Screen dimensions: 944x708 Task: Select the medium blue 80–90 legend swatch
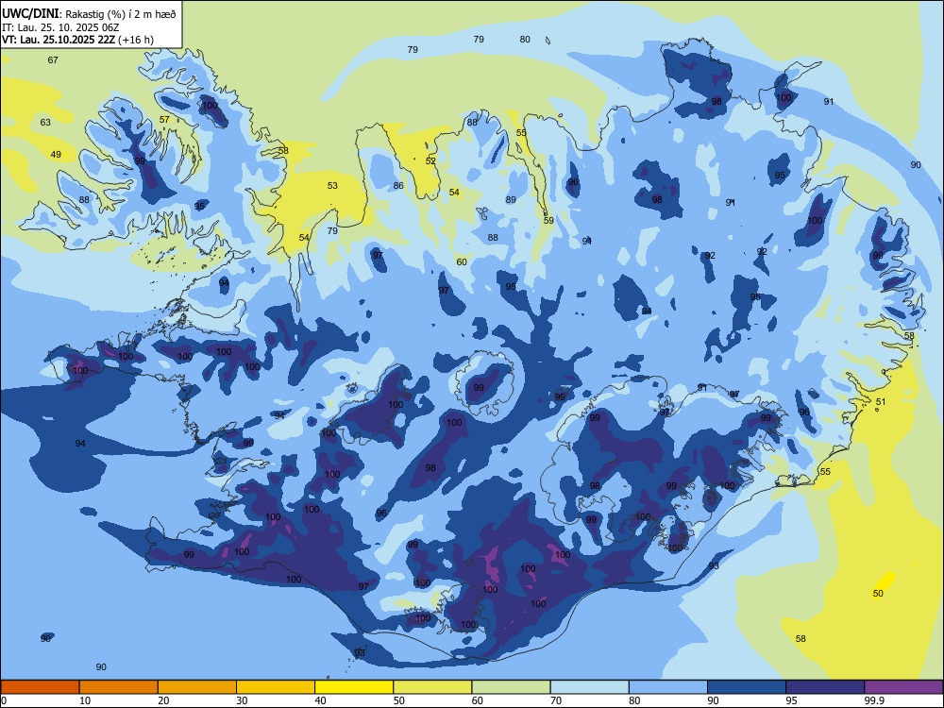[668, 687]
